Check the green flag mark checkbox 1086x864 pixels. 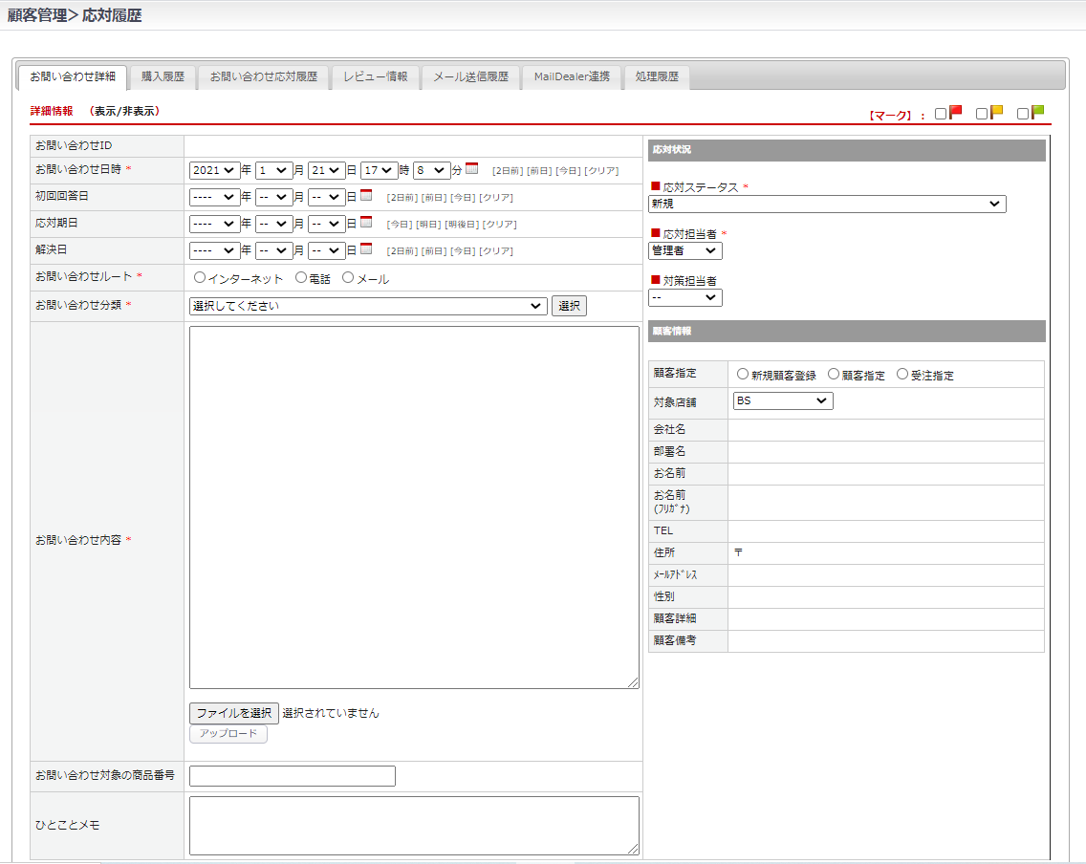pos(1023,114)
